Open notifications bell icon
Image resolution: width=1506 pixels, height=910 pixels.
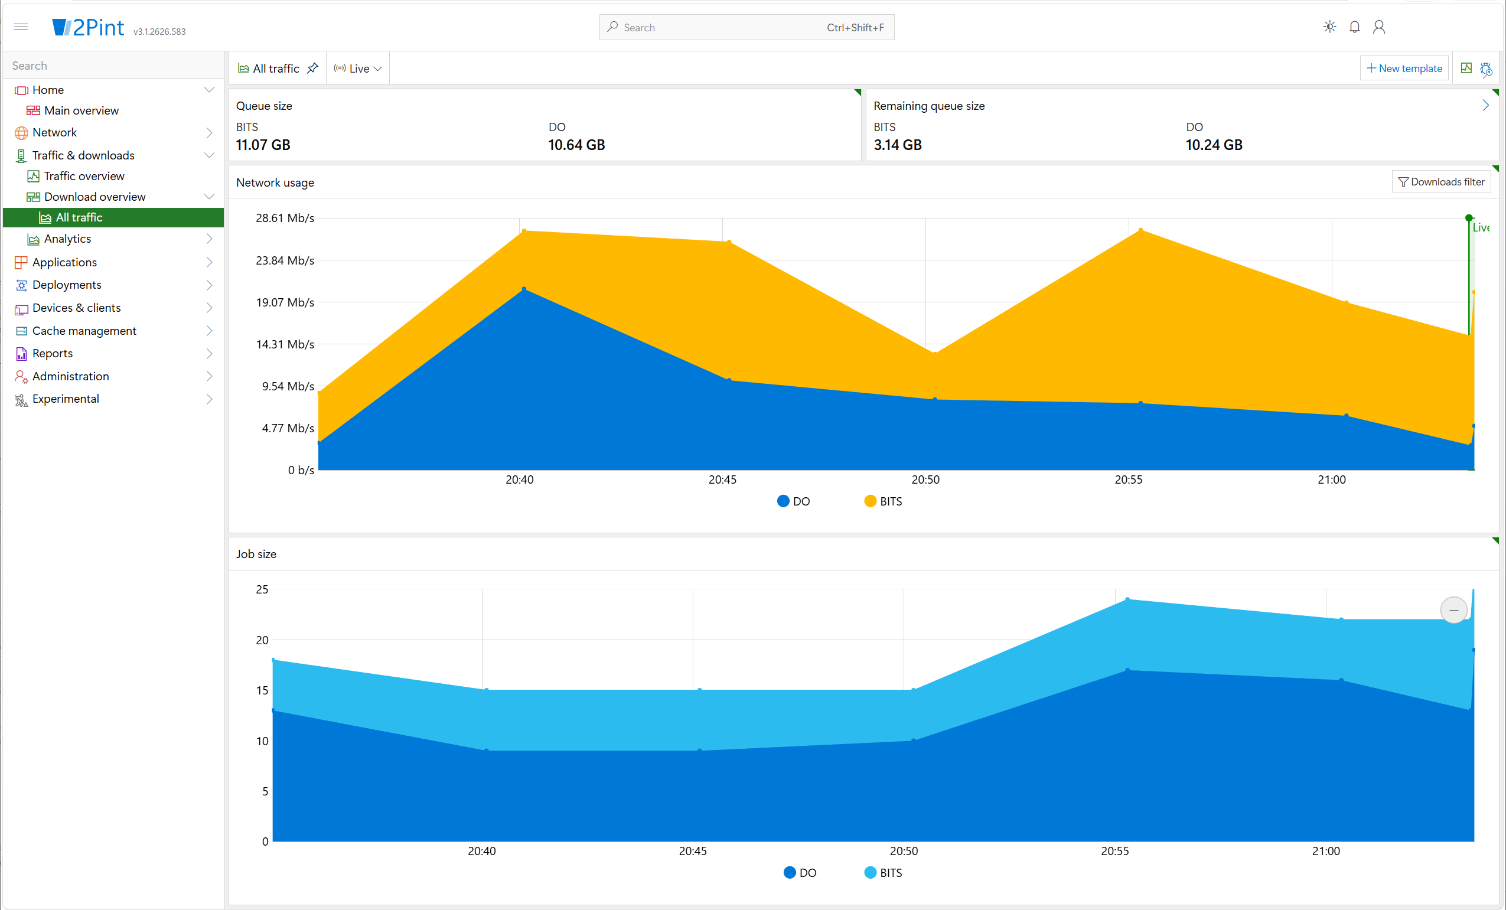pos(1354,27)
